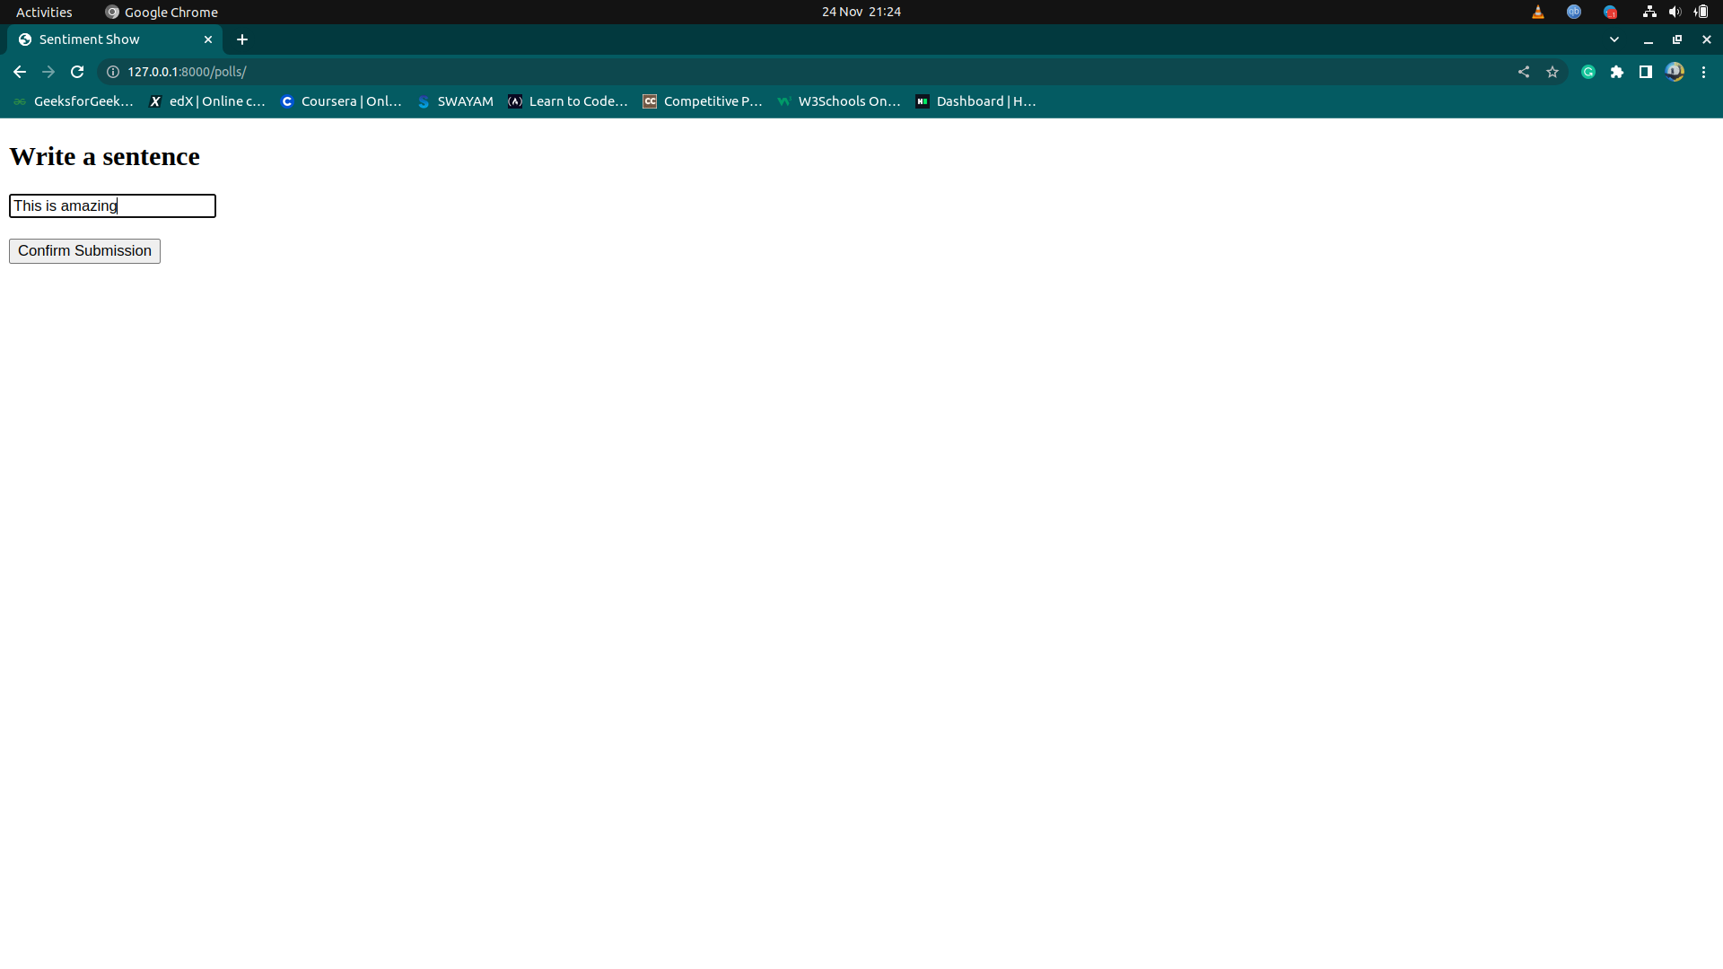Screen dimensions: 1723x969
Task: Open the tab search chevron
Action: [x=1614, y=39]
